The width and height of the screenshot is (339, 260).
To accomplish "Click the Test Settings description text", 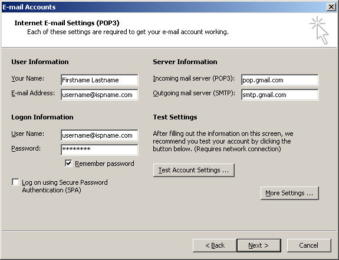I will click(x=223, y=141).
